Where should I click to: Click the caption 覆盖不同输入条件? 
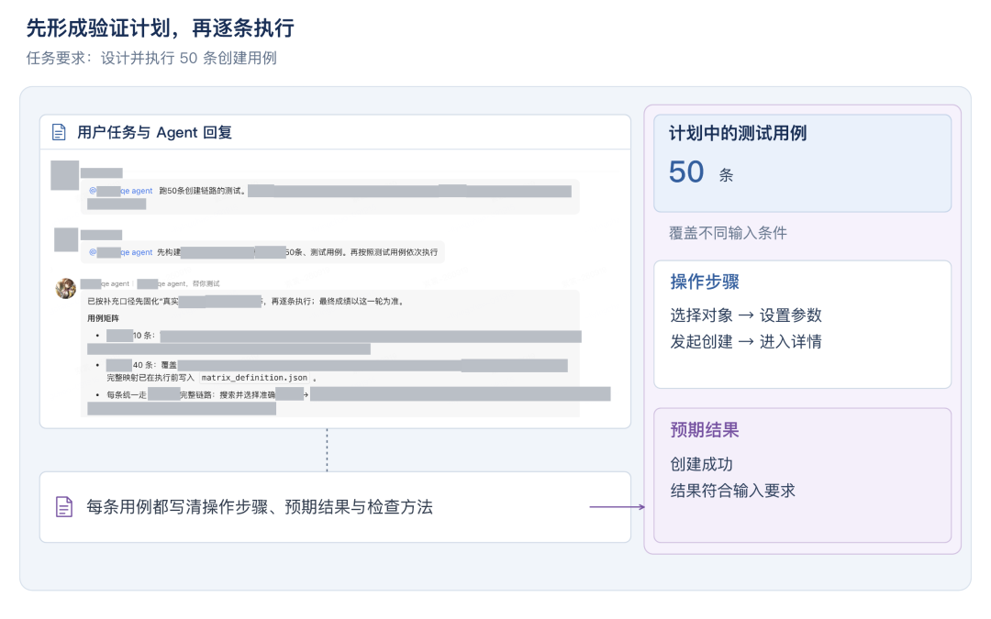point(728,233)
